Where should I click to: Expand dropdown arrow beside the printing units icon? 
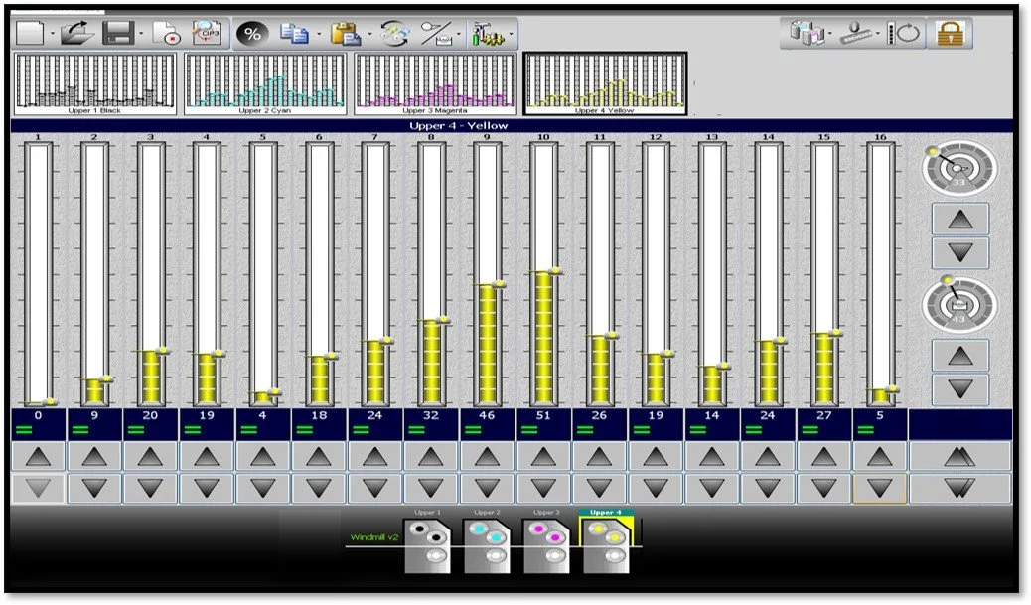tap(830, 34)
